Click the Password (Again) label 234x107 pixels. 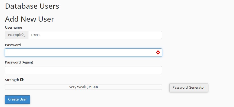point(19,62)
